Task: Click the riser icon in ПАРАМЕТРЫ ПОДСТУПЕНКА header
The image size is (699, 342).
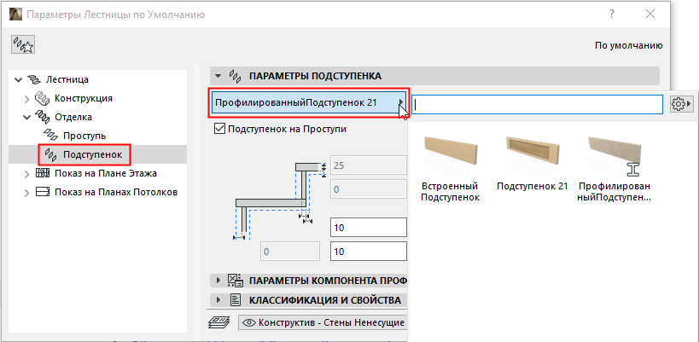Action: pos(235,76)
